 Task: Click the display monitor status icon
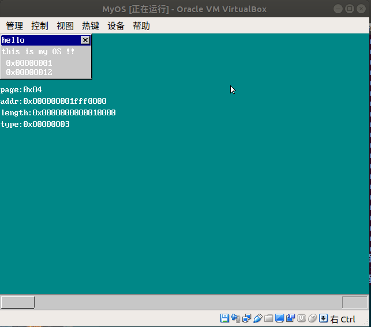click(x=279, y=318)
